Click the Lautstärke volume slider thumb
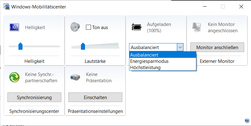 pos(83,46)
